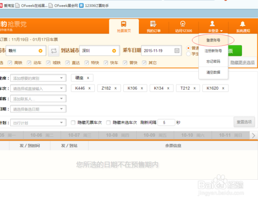Open the 访问12306 tab
258x202 pixels.
point(183,26)
